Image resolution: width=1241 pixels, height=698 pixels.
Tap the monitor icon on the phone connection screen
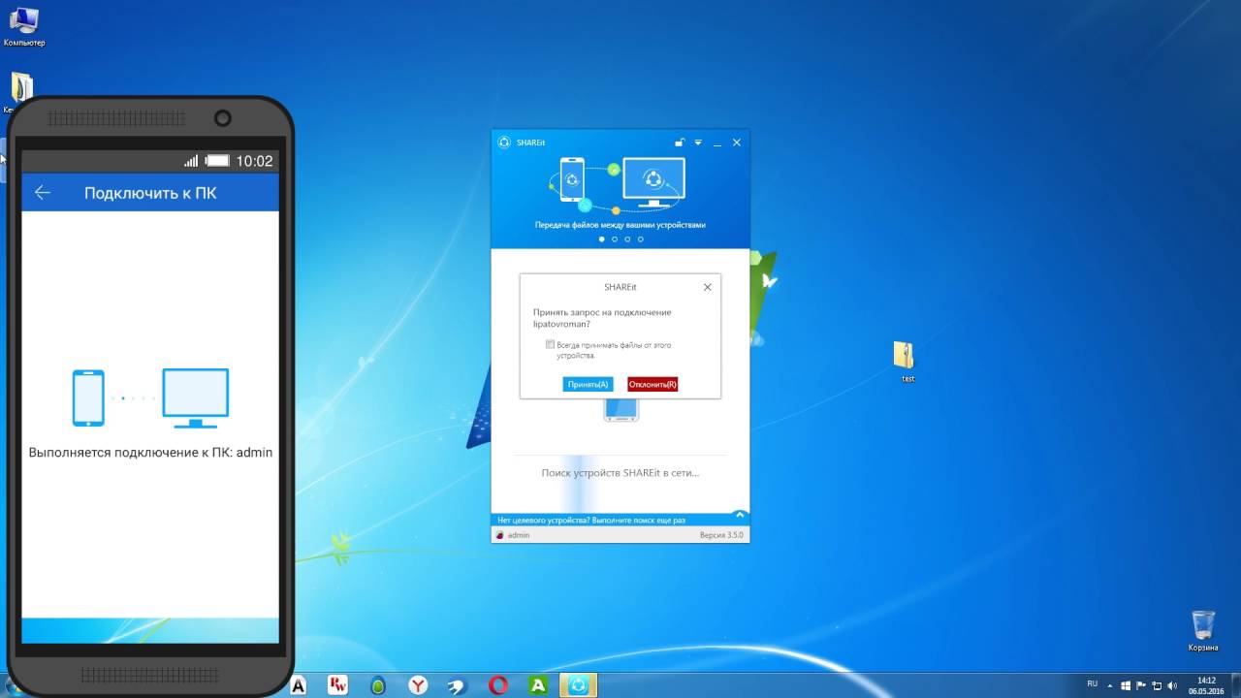(196, 397)
